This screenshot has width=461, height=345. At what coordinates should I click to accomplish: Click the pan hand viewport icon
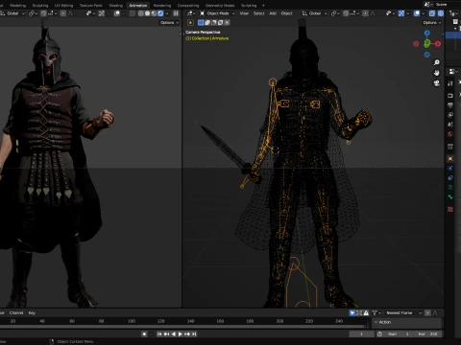point(437,73)
